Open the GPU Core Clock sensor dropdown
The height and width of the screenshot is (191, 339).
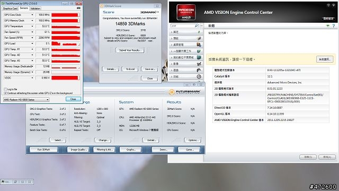pos(32,15)
